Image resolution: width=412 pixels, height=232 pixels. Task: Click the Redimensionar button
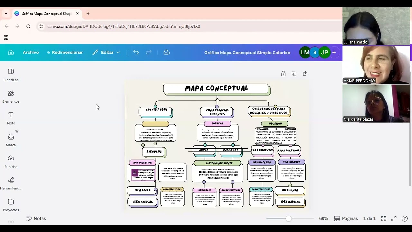click(65, 52)
